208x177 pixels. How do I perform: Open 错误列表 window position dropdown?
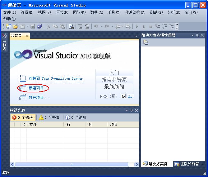127,110
